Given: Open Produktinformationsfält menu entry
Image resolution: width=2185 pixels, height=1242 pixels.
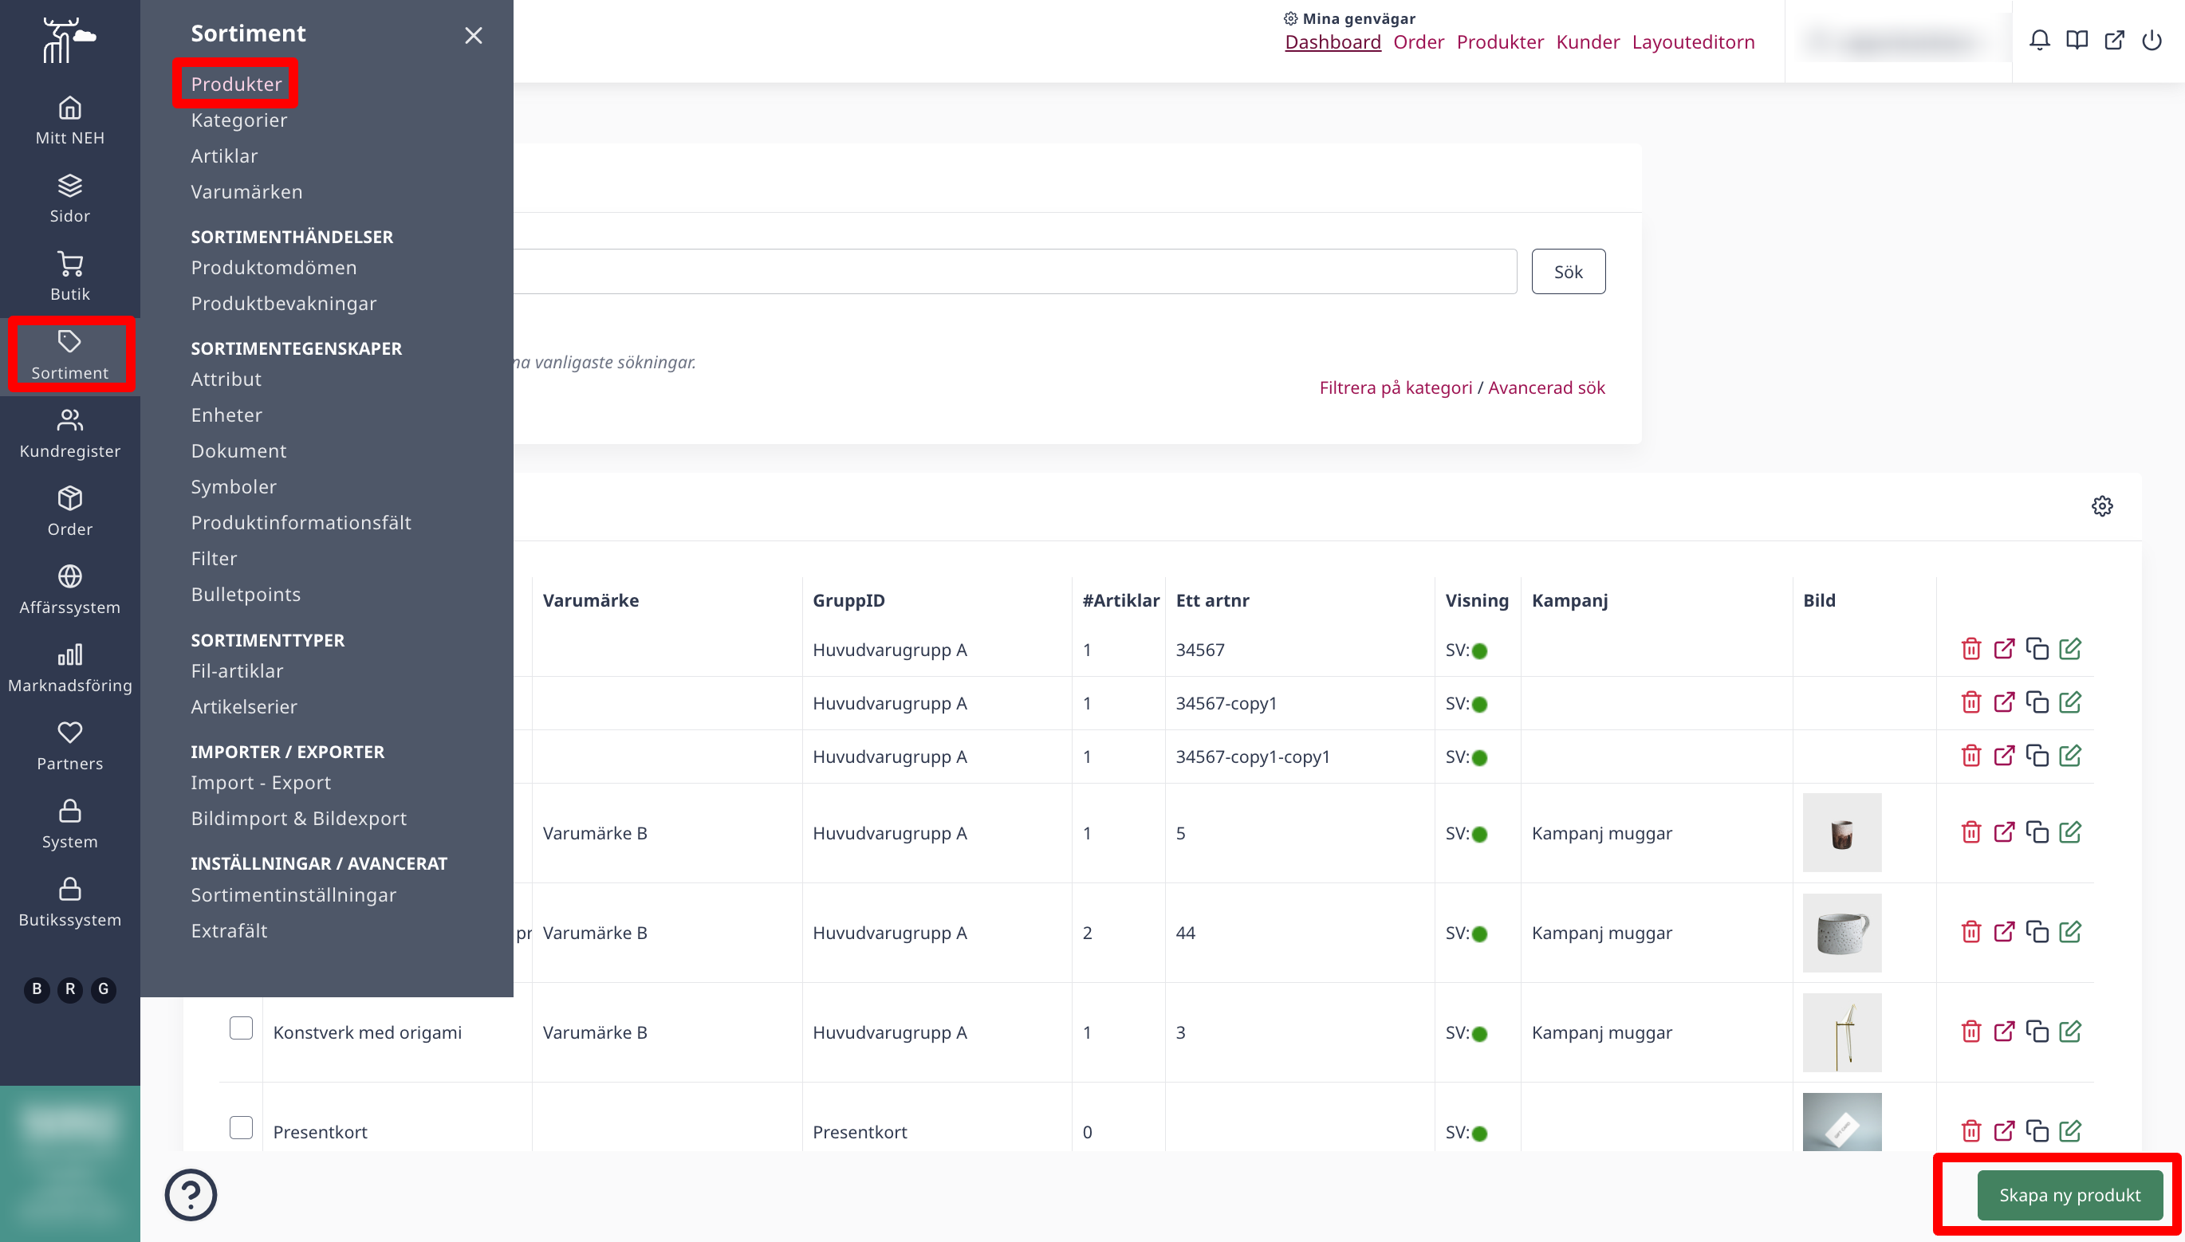Looking at the screenshot, I should pos(301,523).
